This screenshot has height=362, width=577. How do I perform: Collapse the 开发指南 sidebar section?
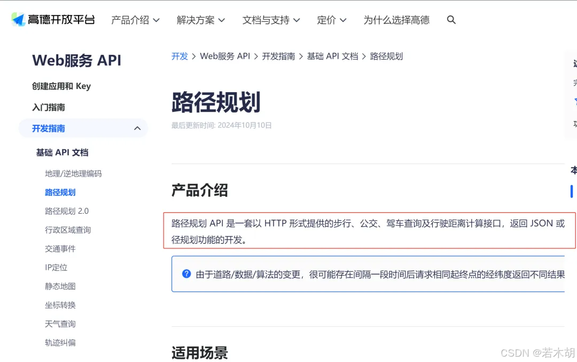[x=83, y=128]
